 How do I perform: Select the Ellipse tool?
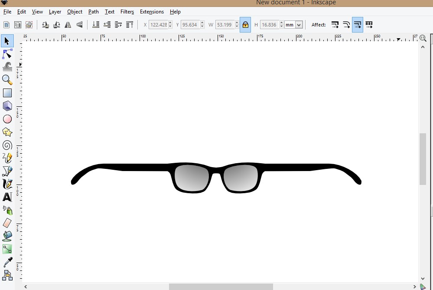tap(7, 119)
